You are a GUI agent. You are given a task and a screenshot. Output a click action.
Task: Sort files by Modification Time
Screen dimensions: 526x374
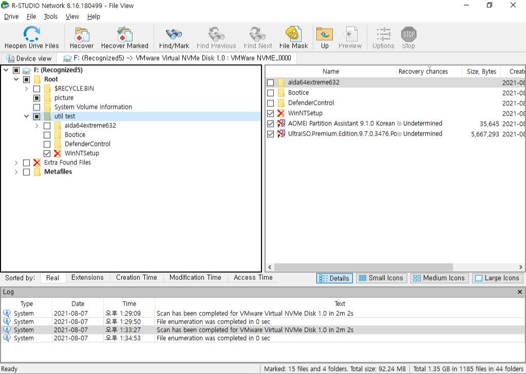point(195,277)
